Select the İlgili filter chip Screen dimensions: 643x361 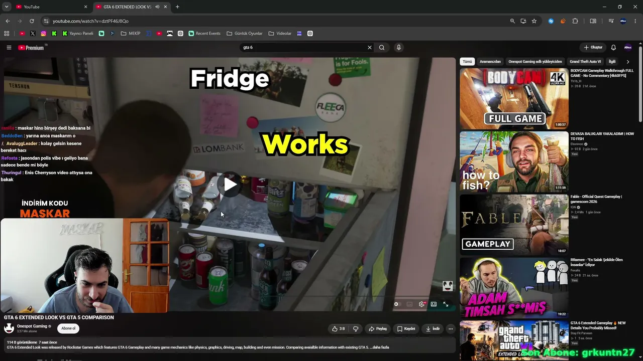tap(612, 62)
